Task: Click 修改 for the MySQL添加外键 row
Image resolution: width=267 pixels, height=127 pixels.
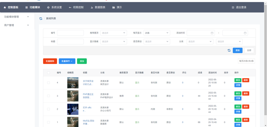Action: pos(238,120)
